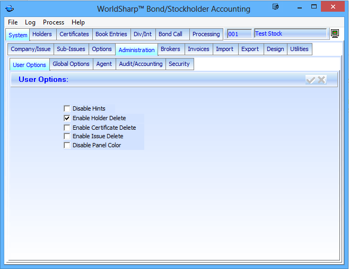Open the Log menu

tap(30, 22)
